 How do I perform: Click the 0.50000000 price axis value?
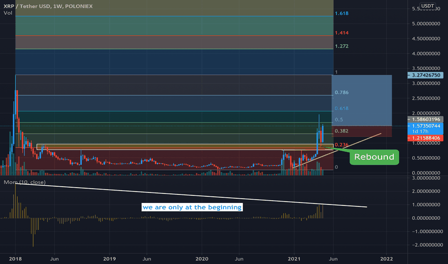pos(426,158)
